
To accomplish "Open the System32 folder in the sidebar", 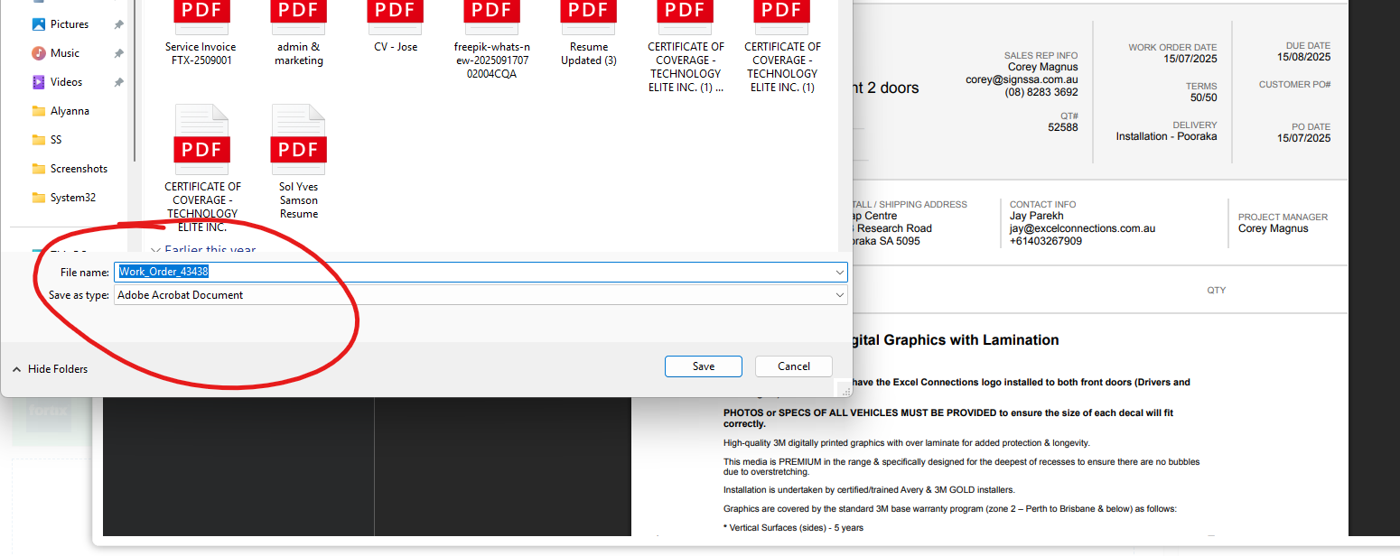I will click(x=72, y=198).
